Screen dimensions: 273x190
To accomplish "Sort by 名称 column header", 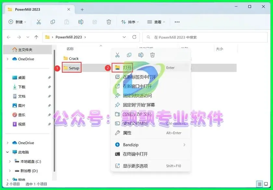I will pos(70,49).
